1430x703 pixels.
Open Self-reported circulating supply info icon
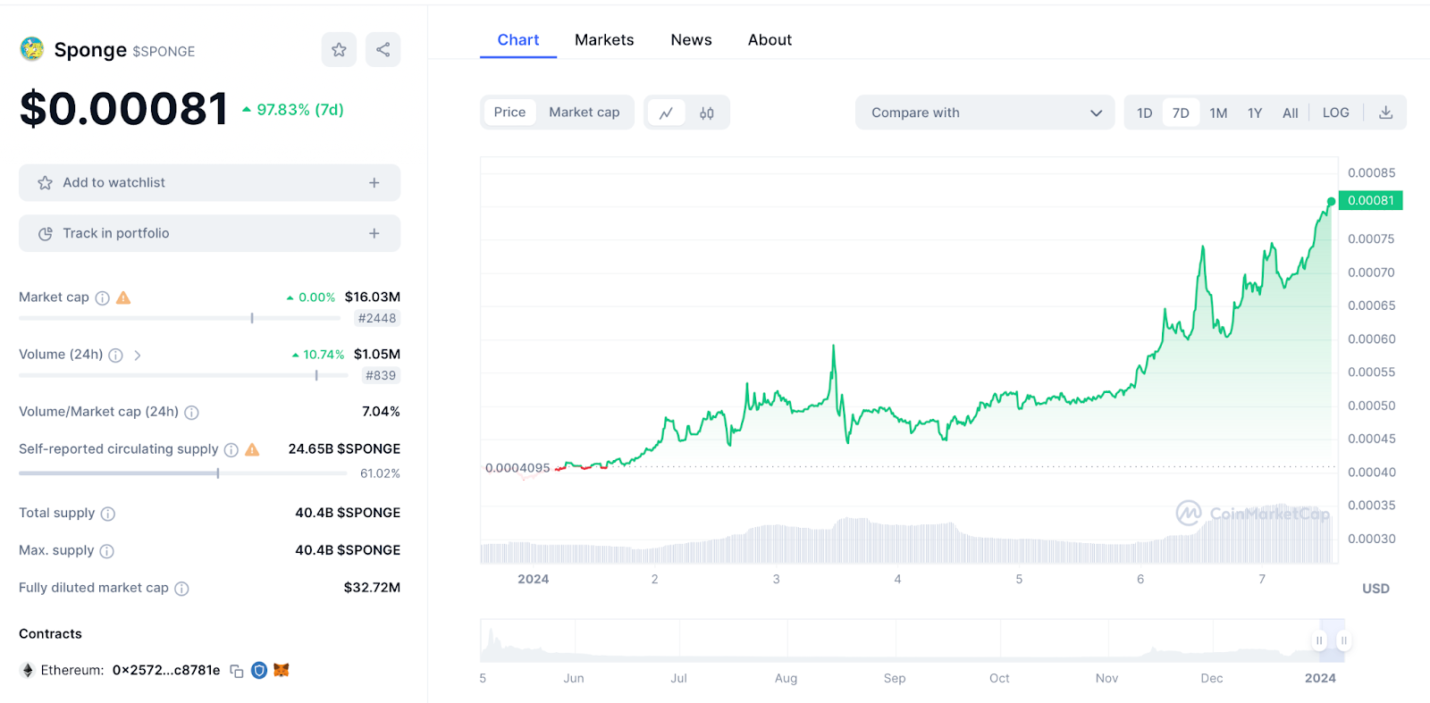click(231, 450)
